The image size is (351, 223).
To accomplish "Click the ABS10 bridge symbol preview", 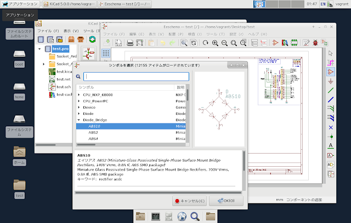I will pyautogui.click(x=219, y=109).
